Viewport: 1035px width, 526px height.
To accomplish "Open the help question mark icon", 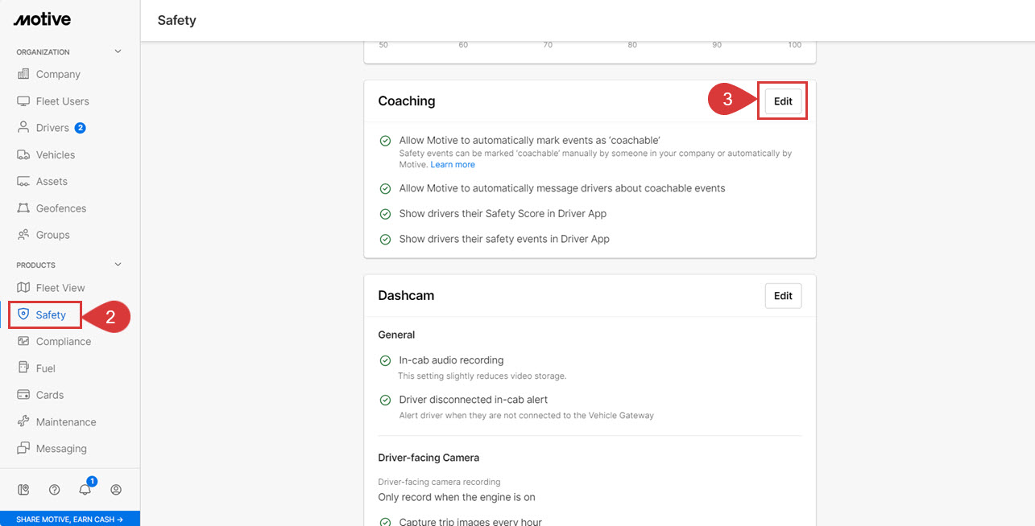I will 54,490.
